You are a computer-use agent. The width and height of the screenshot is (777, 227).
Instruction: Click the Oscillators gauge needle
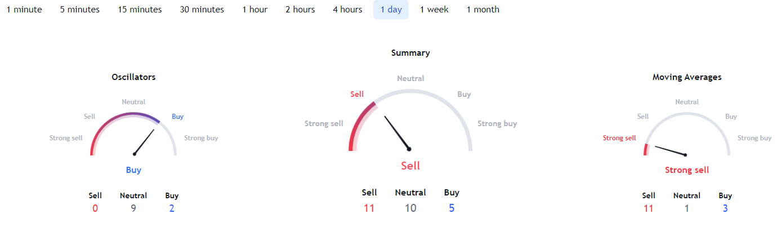[x=144, y=141]
